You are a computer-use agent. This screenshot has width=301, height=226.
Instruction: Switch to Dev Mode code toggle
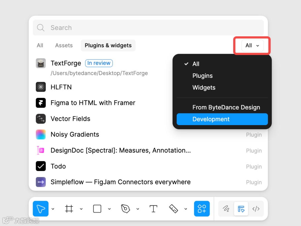point(256,208)
